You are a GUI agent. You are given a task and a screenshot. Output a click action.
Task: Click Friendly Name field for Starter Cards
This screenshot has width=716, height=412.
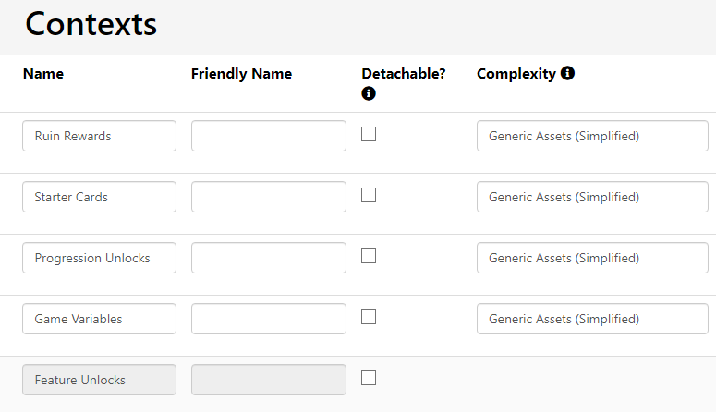click(268, 197)
